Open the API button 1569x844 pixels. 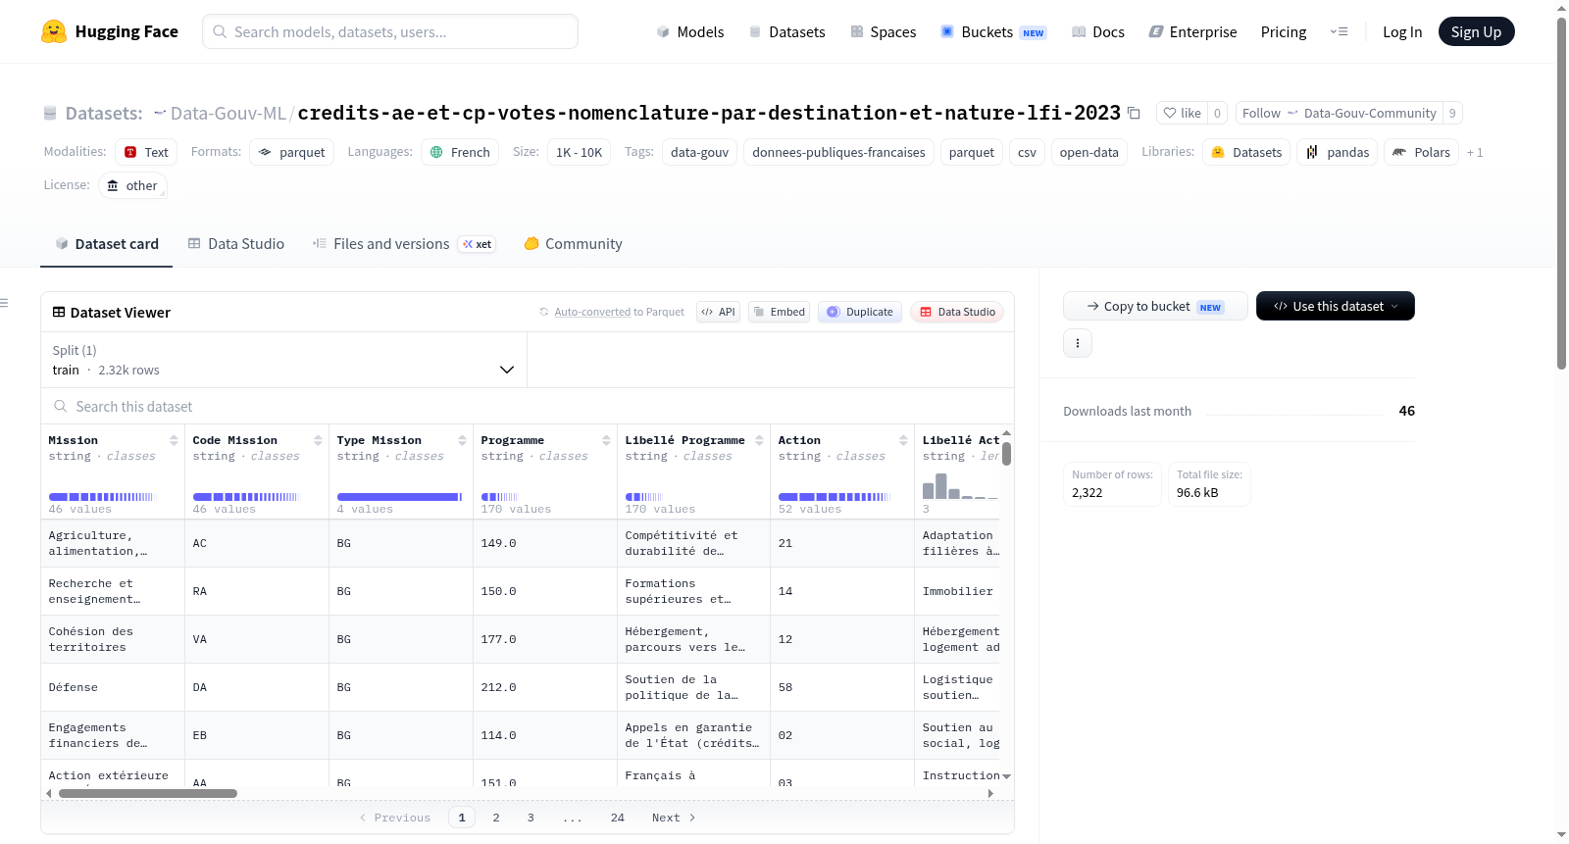[x=718, y=312]
